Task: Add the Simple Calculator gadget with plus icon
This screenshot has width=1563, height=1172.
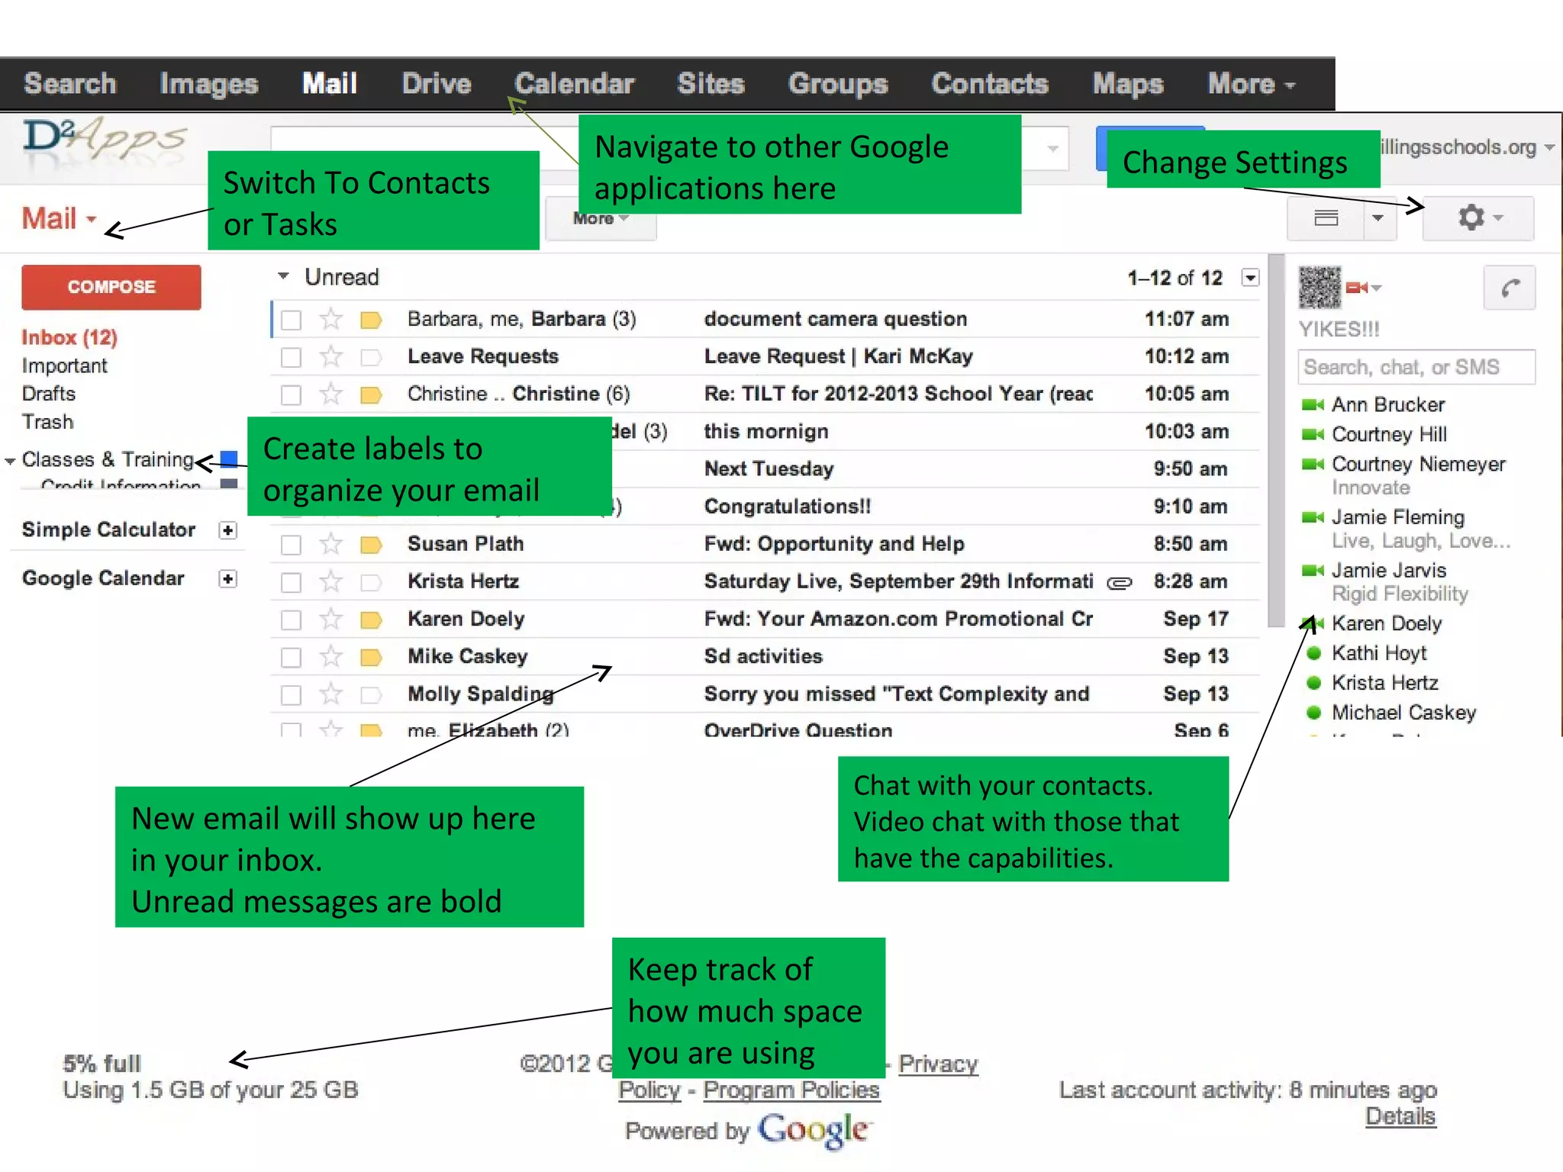Action: [227, 530]
